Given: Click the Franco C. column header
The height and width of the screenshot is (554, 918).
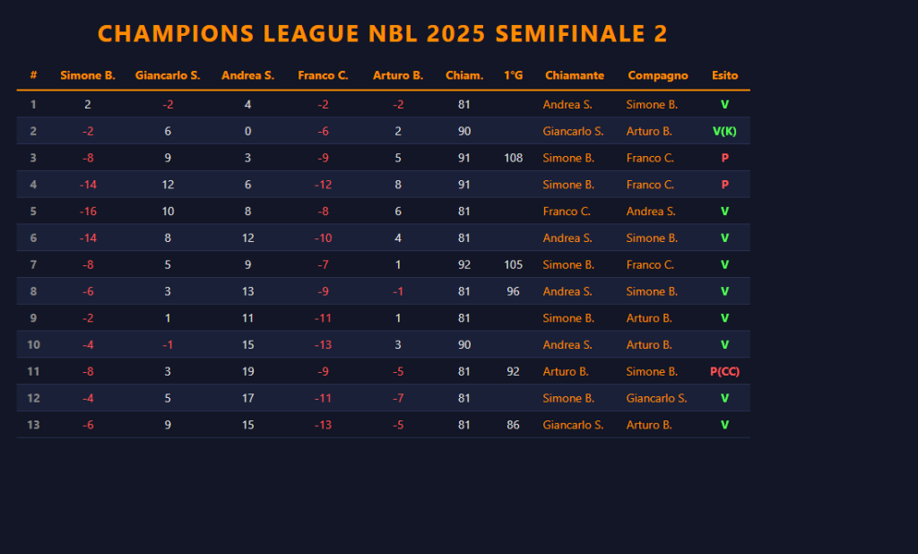Looking at the screenshot, I should click(323, 75).
